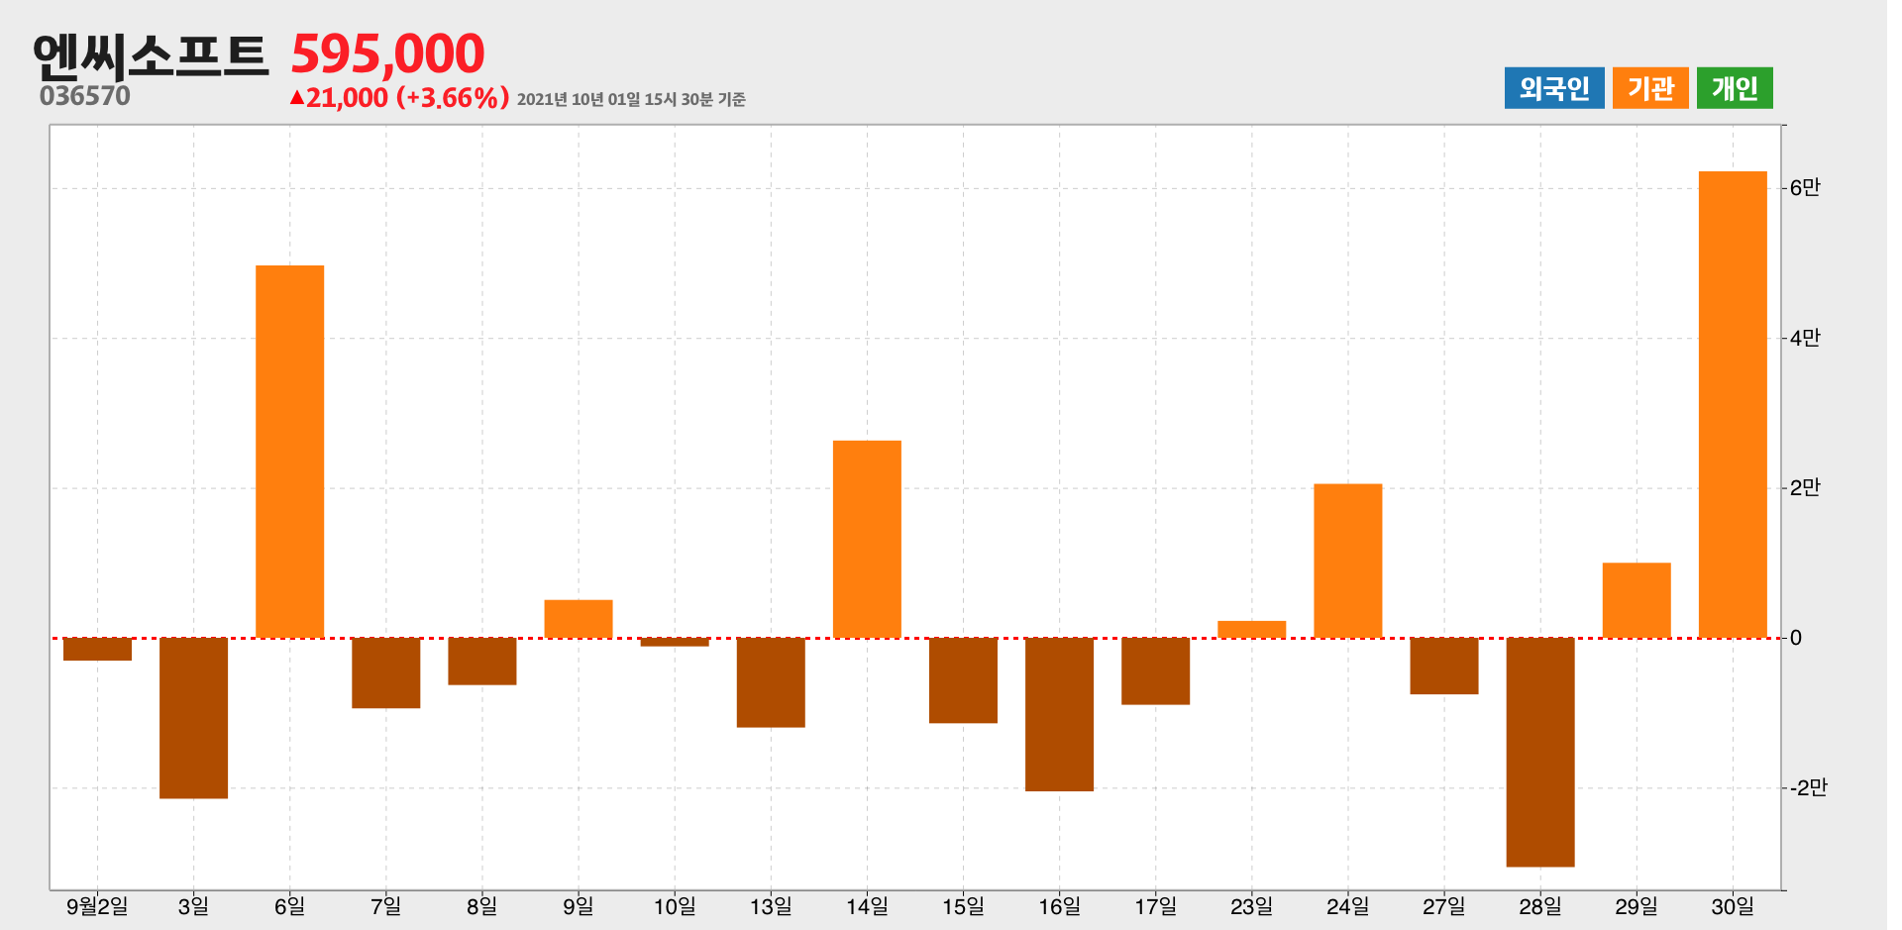Click the y-axis label 6만

(x=1805, y=187)
